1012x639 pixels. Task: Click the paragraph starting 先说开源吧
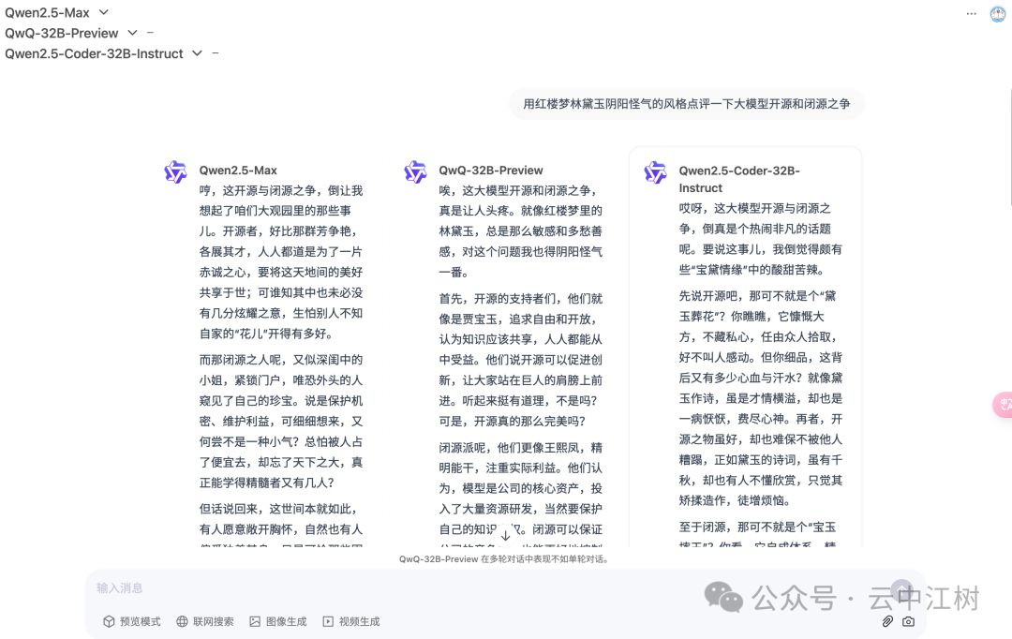coord(761,398)
